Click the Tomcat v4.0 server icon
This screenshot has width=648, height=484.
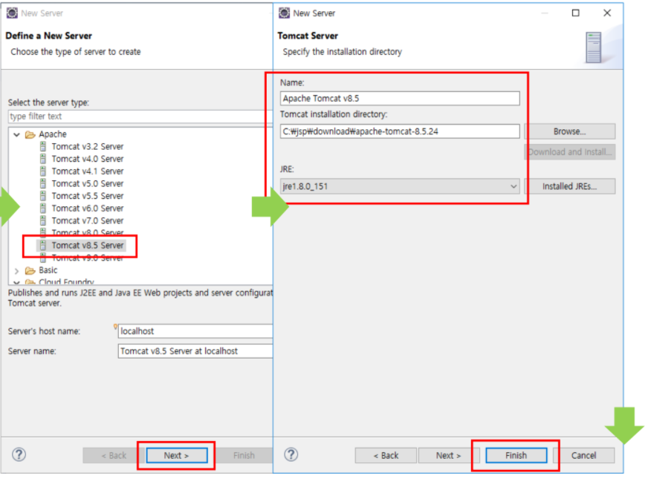pyautogui.click(x=43, y=159)
